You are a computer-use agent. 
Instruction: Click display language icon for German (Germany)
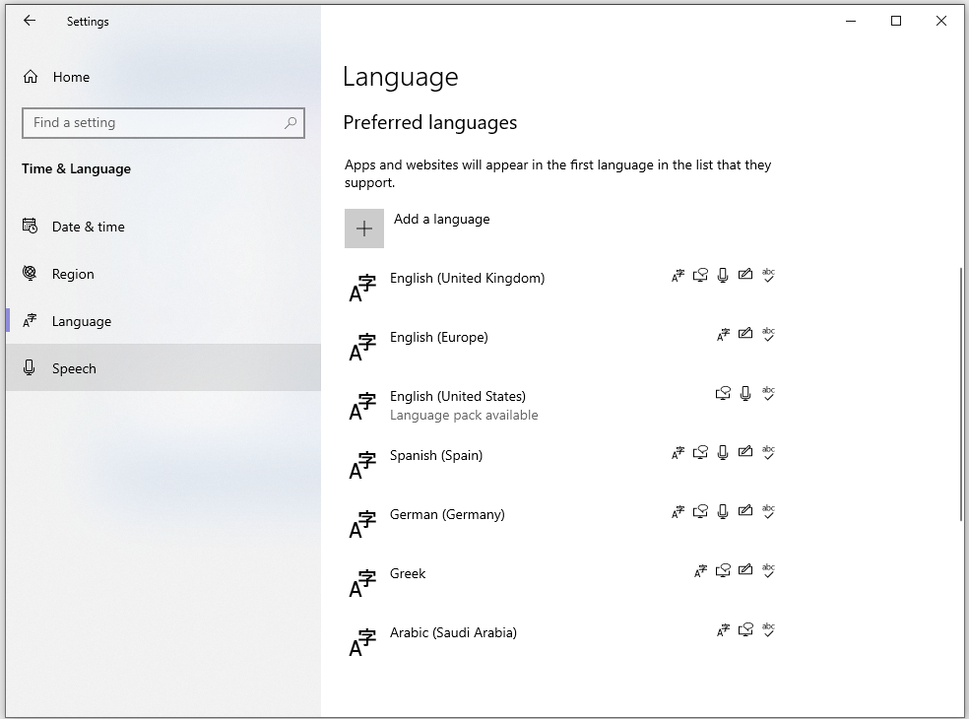point(678,511)
